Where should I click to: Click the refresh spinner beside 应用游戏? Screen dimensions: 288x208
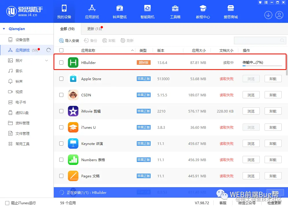(49, 50)
